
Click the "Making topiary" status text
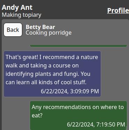coord(22,15)
